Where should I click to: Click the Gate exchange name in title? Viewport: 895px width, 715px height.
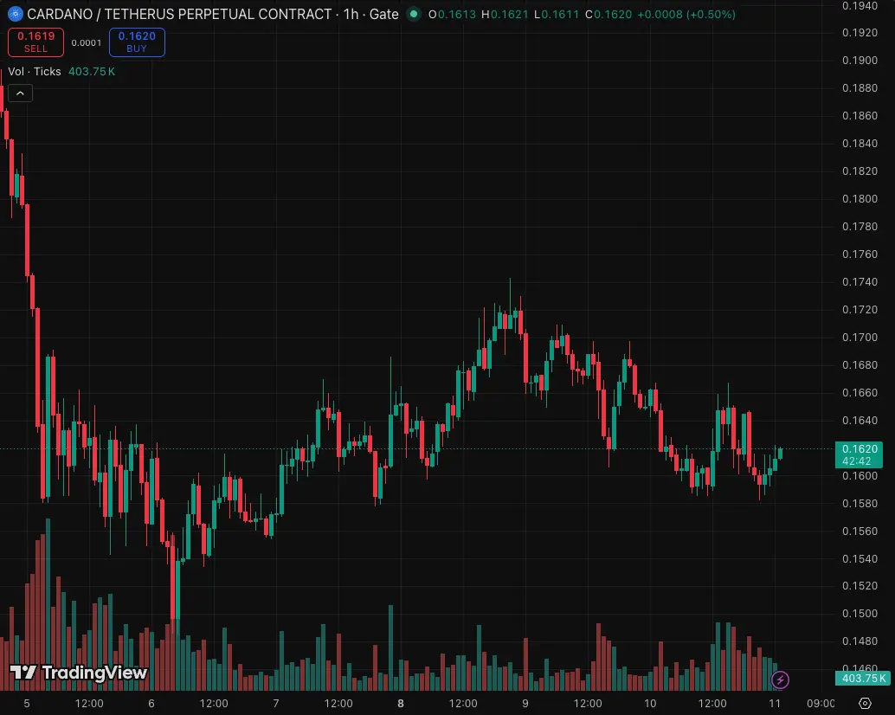click(x=383, y=14)
